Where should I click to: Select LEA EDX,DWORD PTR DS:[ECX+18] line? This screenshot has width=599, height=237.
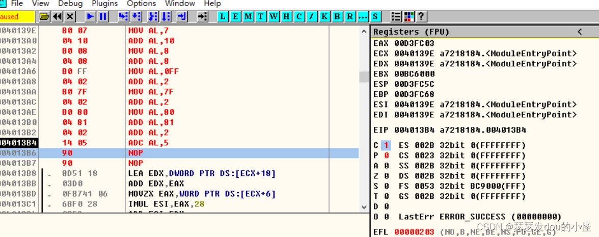pos(202,173)
